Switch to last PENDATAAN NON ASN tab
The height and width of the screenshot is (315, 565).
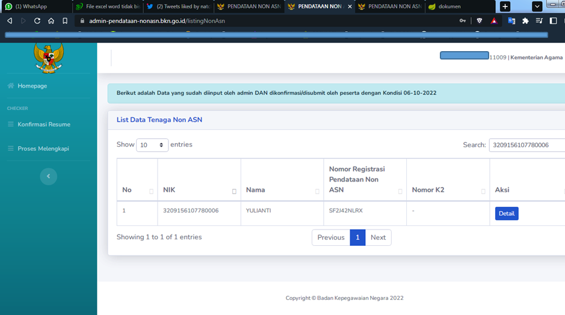point(391,7)
